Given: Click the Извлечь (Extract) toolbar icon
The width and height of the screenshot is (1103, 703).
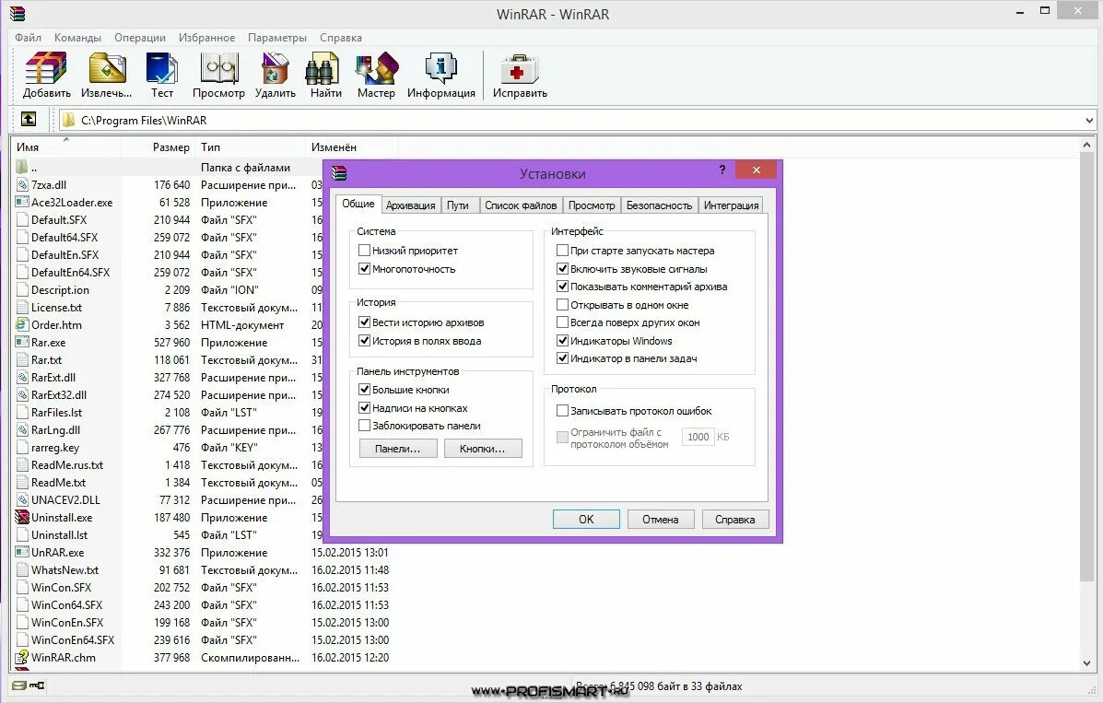Looking at the screenshot, I should coord(106,69).
